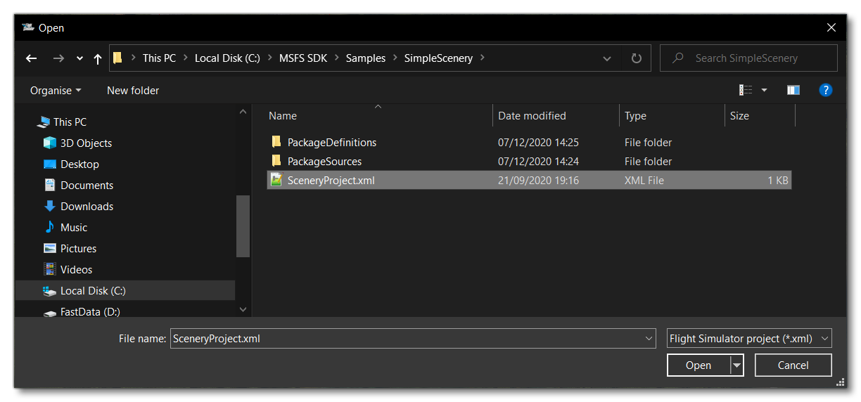This screenshot has height=402, width=861.
Task: Select Downloads in the navigation pane
Action: click(87, 207)
